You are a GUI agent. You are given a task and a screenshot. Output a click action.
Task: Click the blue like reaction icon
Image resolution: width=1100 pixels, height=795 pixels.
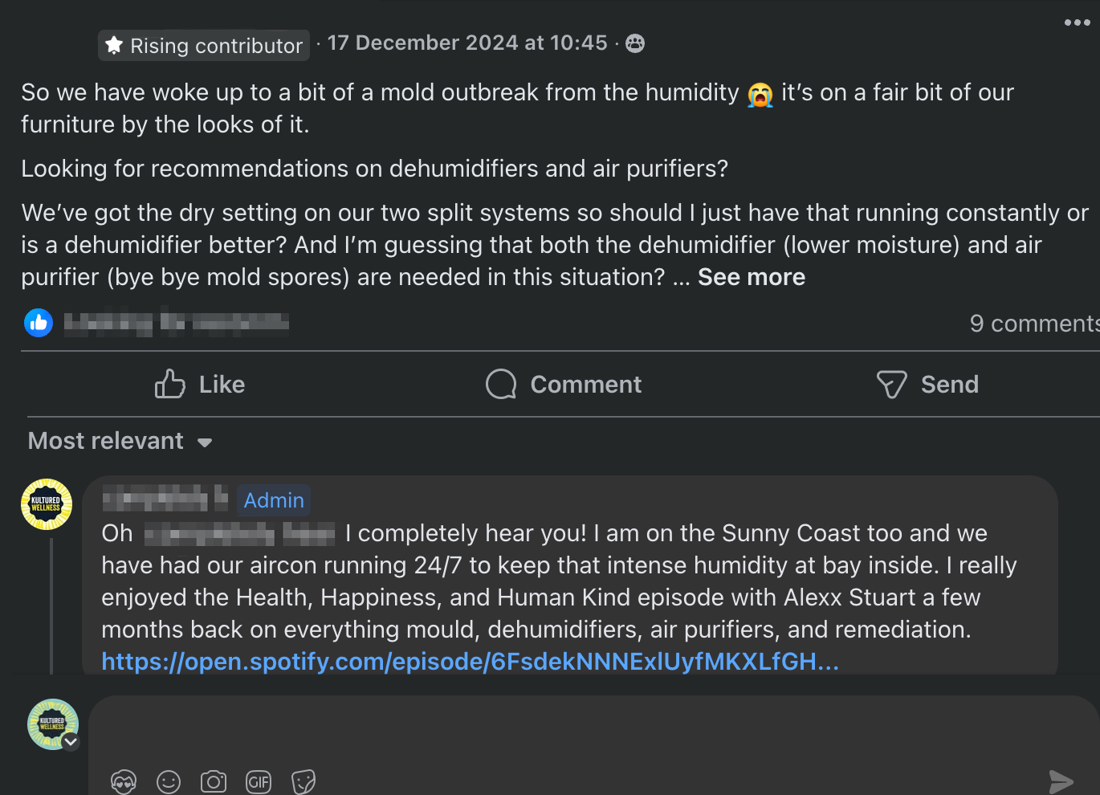[x=39, y=323]
